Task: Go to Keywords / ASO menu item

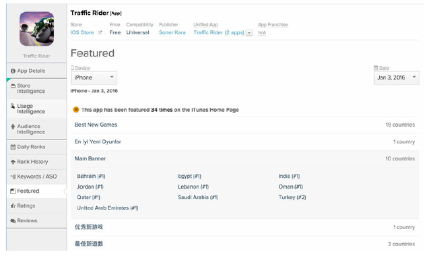Action: [x=36, y=177]
